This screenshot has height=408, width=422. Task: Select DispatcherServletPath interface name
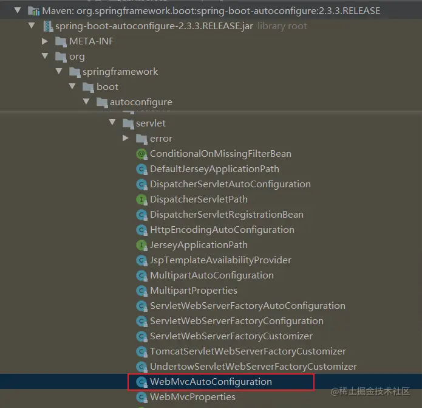click(x=199, y=199)
